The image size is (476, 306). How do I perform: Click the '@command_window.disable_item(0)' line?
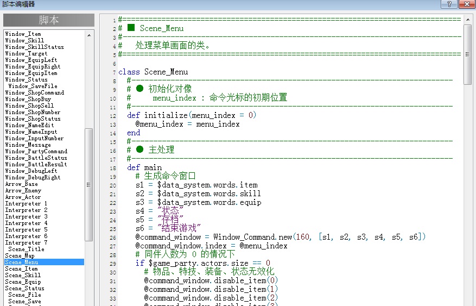tap(211, 280)
